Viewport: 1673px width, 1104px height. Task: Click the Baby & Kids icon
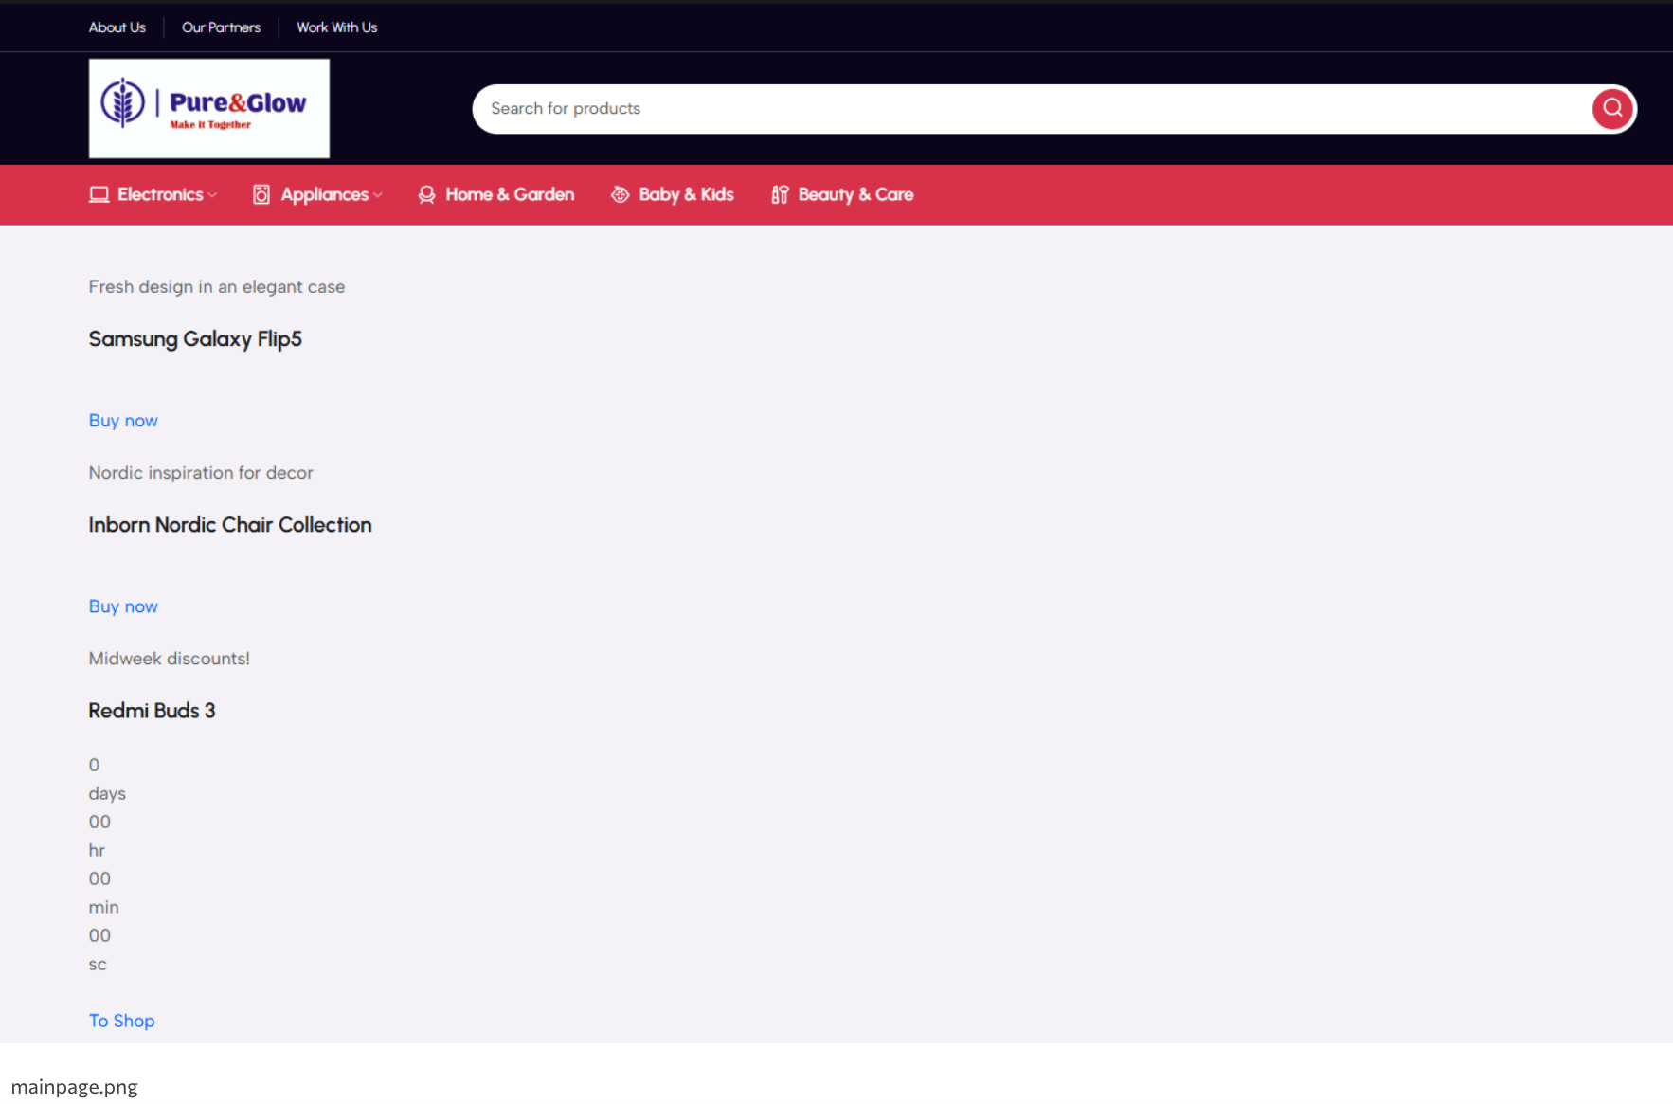621,194
